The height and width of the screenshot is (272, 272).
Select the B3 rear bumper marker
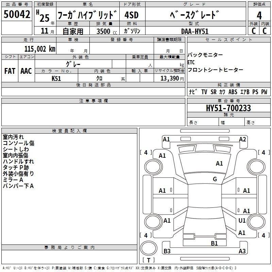pyautogui.click(x=167, y=251)
